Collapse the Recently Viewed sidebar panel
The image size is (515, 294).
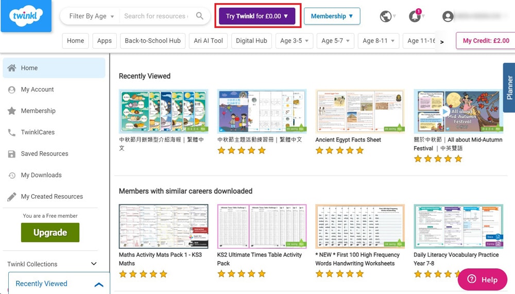click(99, 284)
